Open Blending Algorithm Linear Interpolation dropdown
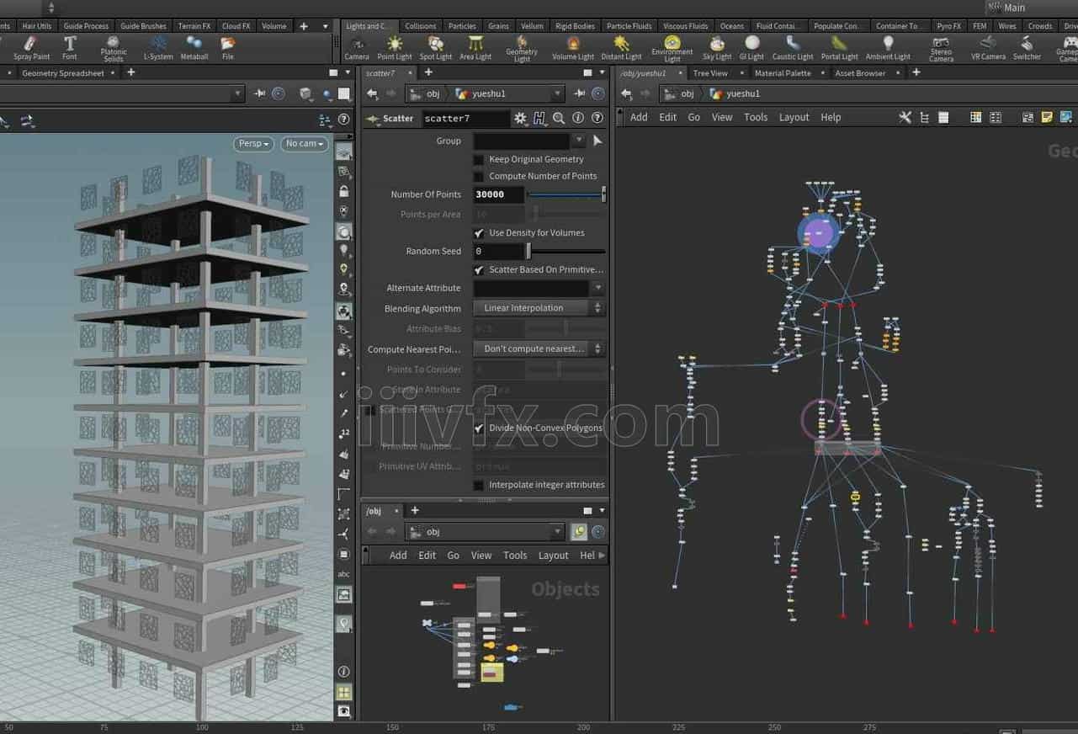Screen dimensions: 1078x734 click(539, 308)
